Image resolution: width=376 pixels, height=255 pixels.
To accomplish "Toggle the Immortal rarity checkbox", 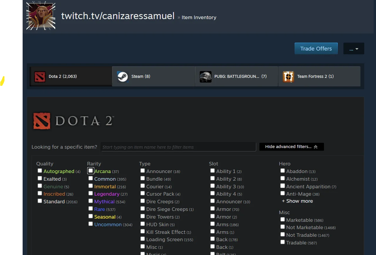I will 90,186.
